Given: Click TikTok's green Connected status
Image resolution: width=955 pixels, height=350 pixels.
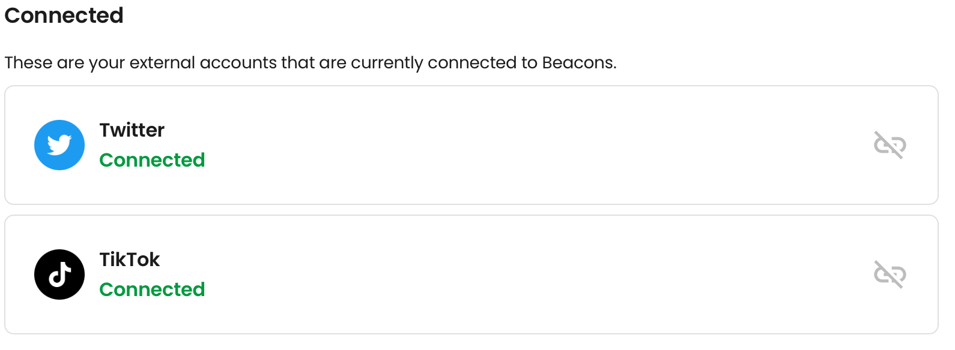Looking at the screenshot, I should pyautogui.click(x=152, y=289).
